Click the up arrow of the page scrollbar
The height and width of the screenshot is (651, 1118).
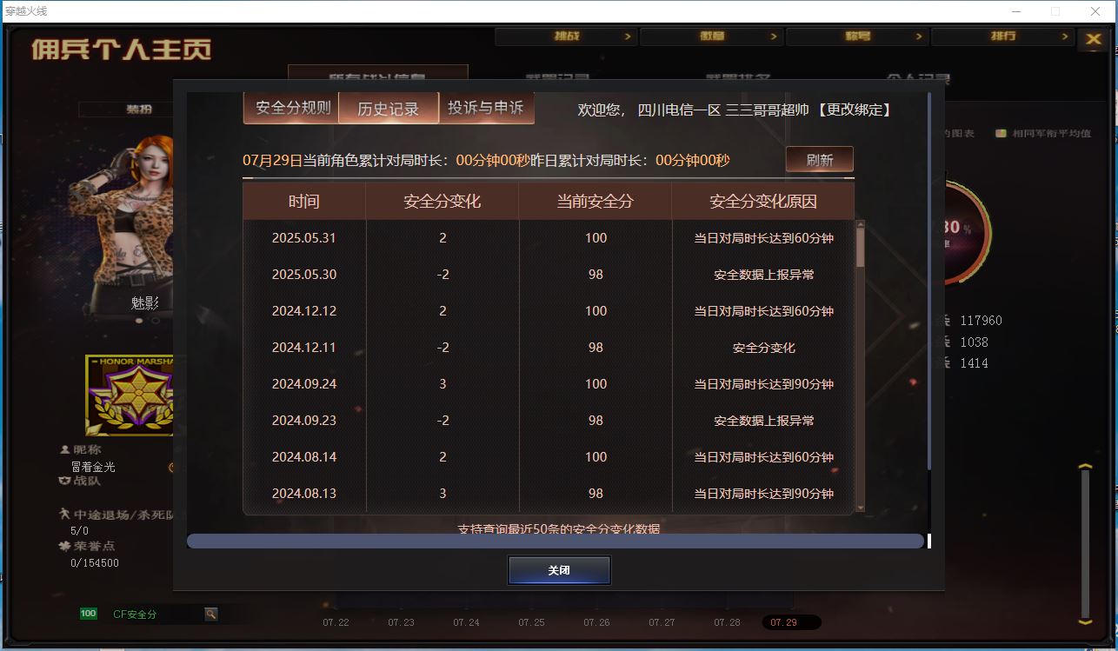(1084, 468)
